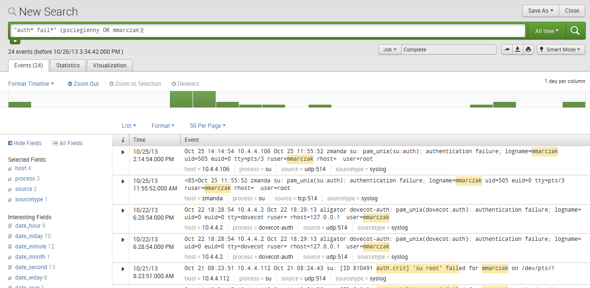This screenshot has width=590, height=288.
Task: Click the print icon
Action: (x=528, y=49)
